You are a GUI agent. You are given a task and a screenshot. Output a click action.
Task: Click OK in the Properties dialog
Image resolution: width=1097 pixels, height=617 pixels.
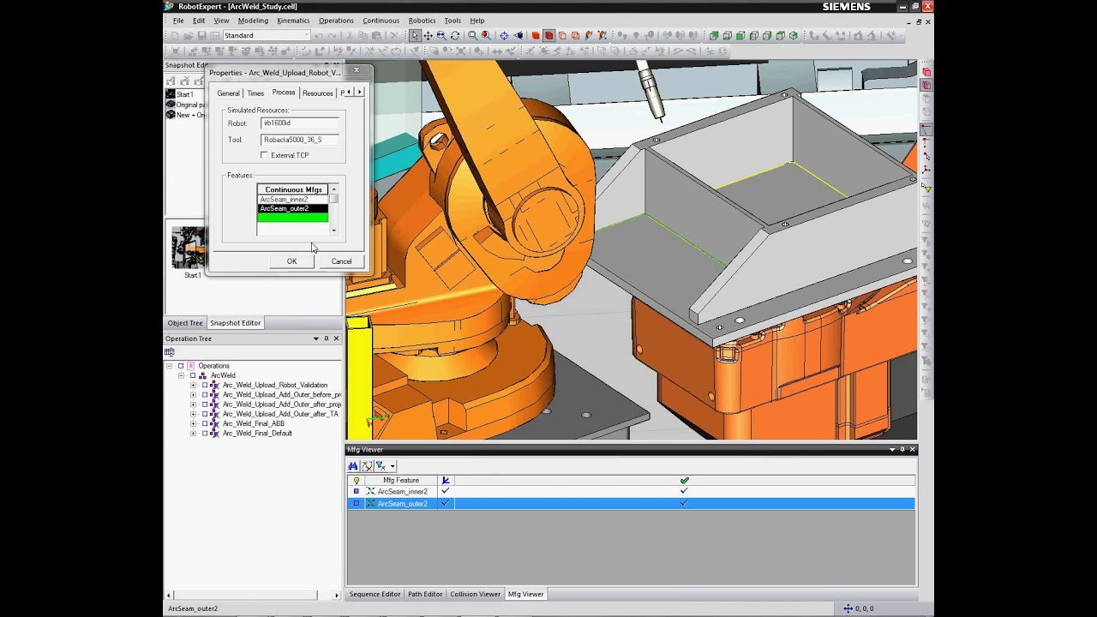click(x=291, y=261)
